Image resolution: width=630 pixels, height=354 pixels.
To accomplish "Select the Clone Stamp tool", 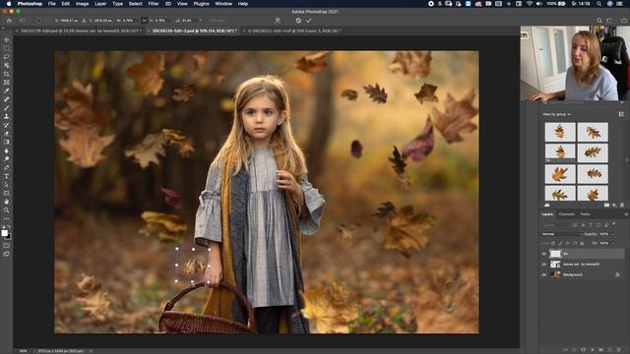I will [x=7, y=116].
